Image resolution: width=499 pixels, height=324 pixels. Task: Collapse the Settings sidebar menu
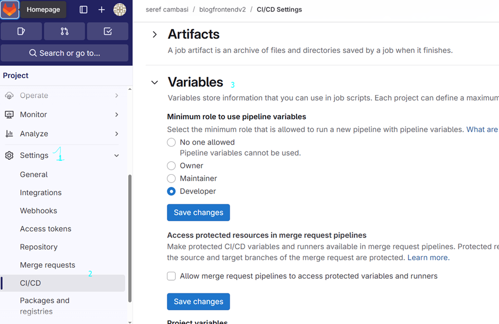[x=116, y=155]
